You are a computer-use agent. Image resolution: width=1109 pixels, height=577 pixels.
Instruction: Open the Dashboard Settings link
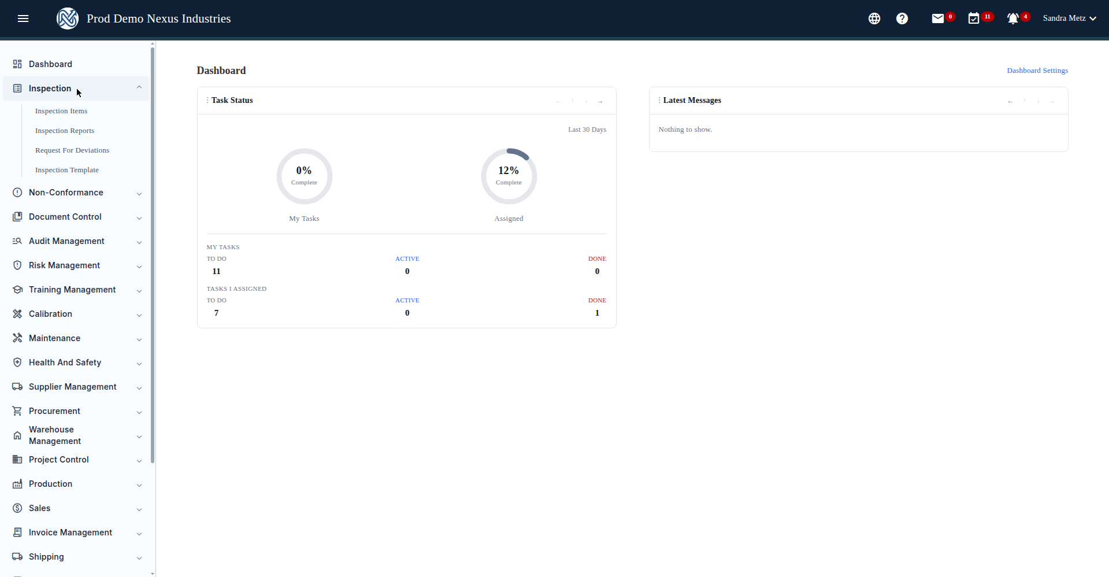1037,71
